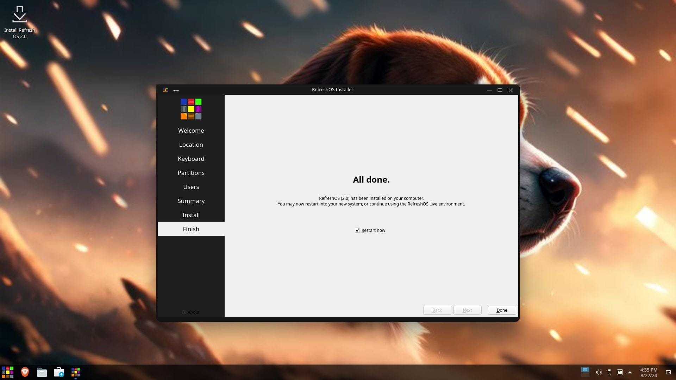Select the Partitions step in sidebar
Image resolution: width=676 pixels, height=380 pixels.
191,173
